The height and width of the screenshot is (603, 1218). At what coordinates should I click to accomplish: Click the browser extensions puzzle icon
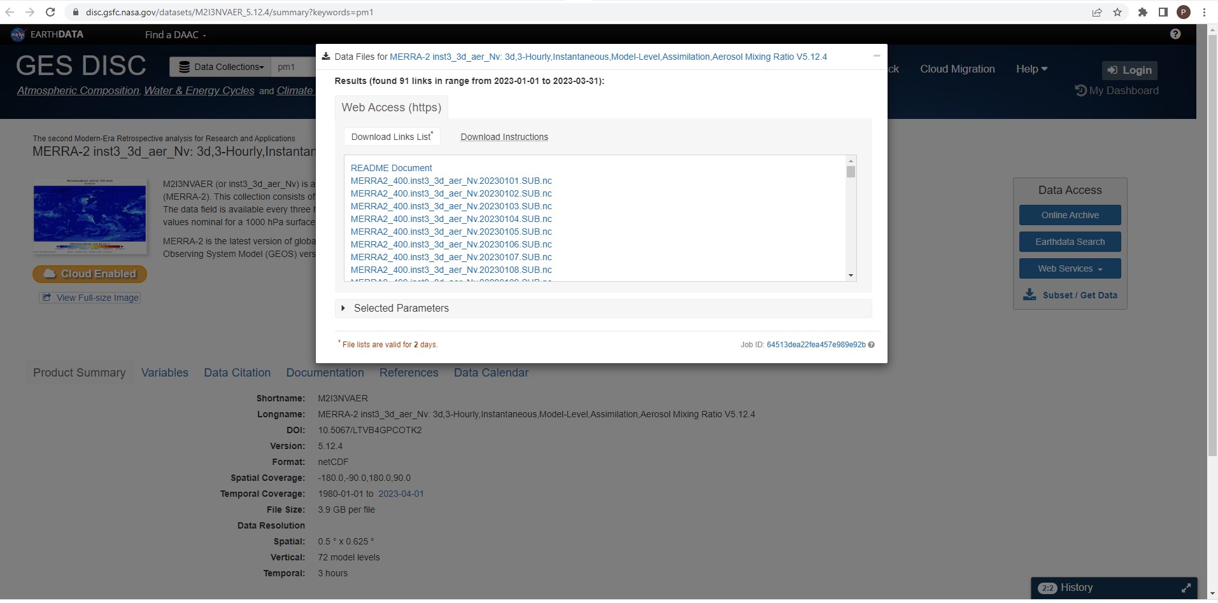coord(1143,11)
